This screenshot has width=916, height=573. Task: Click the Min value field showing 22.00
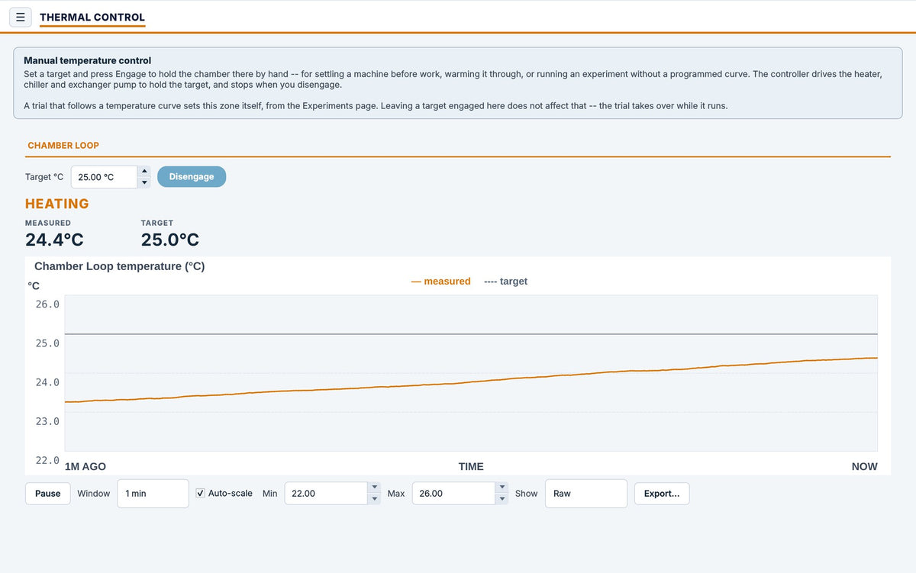(x=326, y=494)
